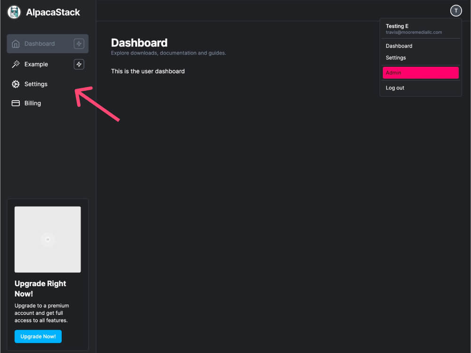Click the placeholder image icon in upgrade card
Viewport: 471px width, 353px height.
(x=48, y=239)
